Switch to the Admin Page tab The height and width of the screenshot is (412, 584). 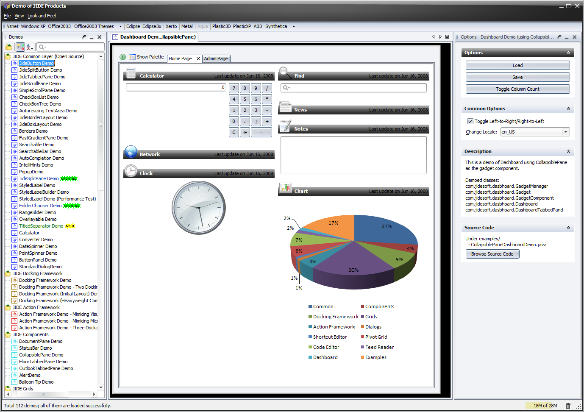(x=216, y=58)
